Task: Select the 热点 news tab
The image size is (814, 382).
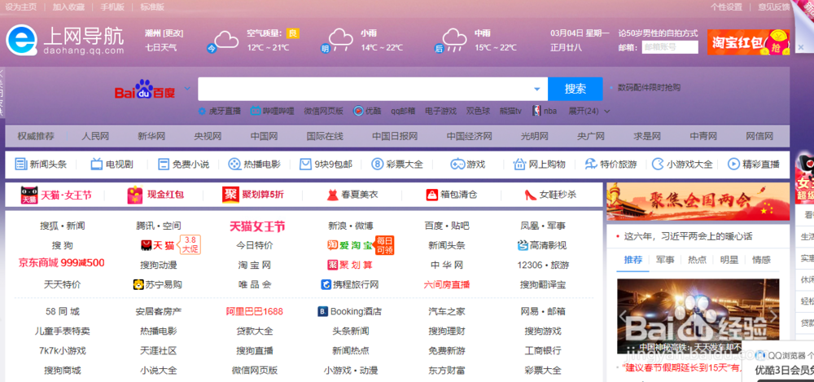Action: (698, 259)
